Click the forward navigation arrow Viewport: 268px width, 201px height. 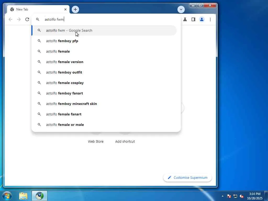(x=19, y=19)
